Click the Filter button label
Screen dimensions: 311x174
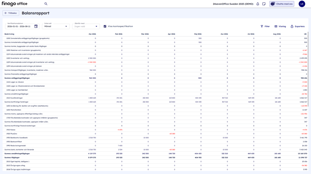tap(267, 26)
